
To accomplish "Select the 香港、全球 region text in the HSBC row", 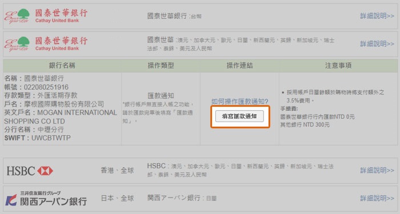I will click(x=117, y=171).
